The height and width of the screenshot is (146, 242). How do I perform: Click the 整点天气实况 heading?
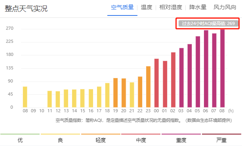[x=26, y=8]
